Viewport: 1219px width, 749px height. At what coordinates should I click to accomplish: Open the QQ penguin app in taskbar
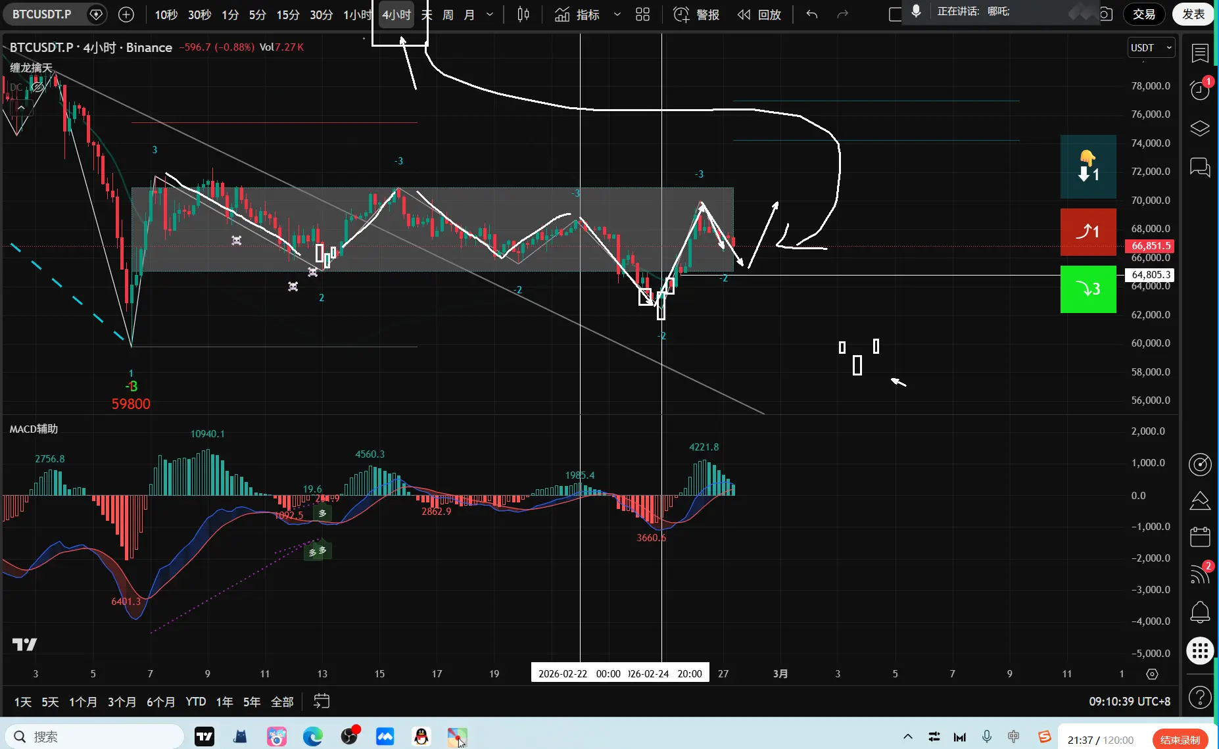[x=421, y=737]
